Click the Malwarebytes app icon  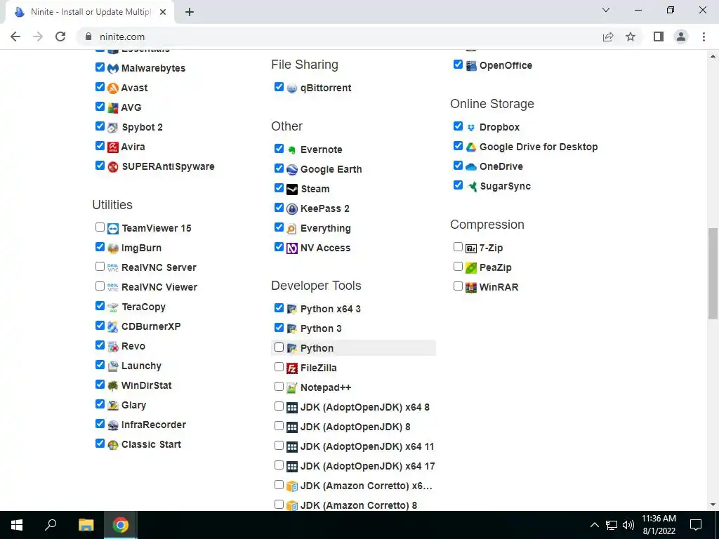113,68
